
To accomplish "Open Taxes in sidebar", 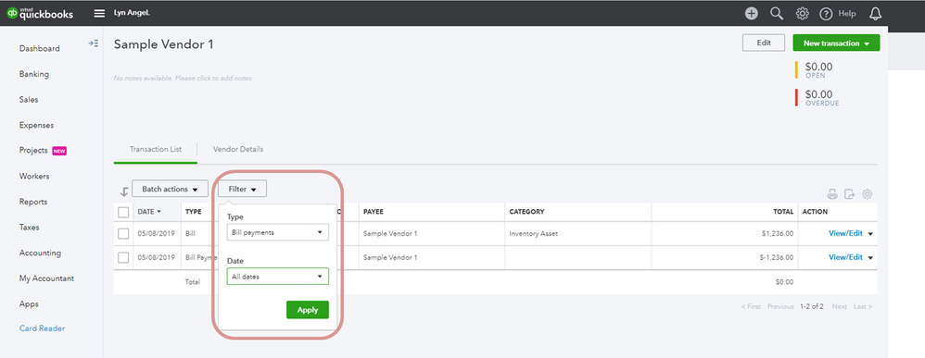I will click(30, 228).
